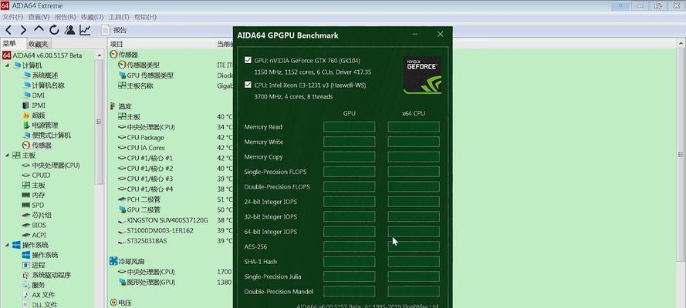
Task: Click the ACPI icon in tree
Action: pyautogui.click(x=26, y=235)
